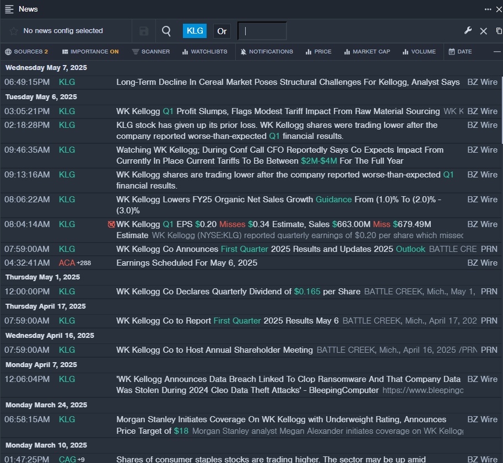The height and width of the screenshot is (463, 503).
Task: Open the three-dot options menu
Action: (488, 9)
